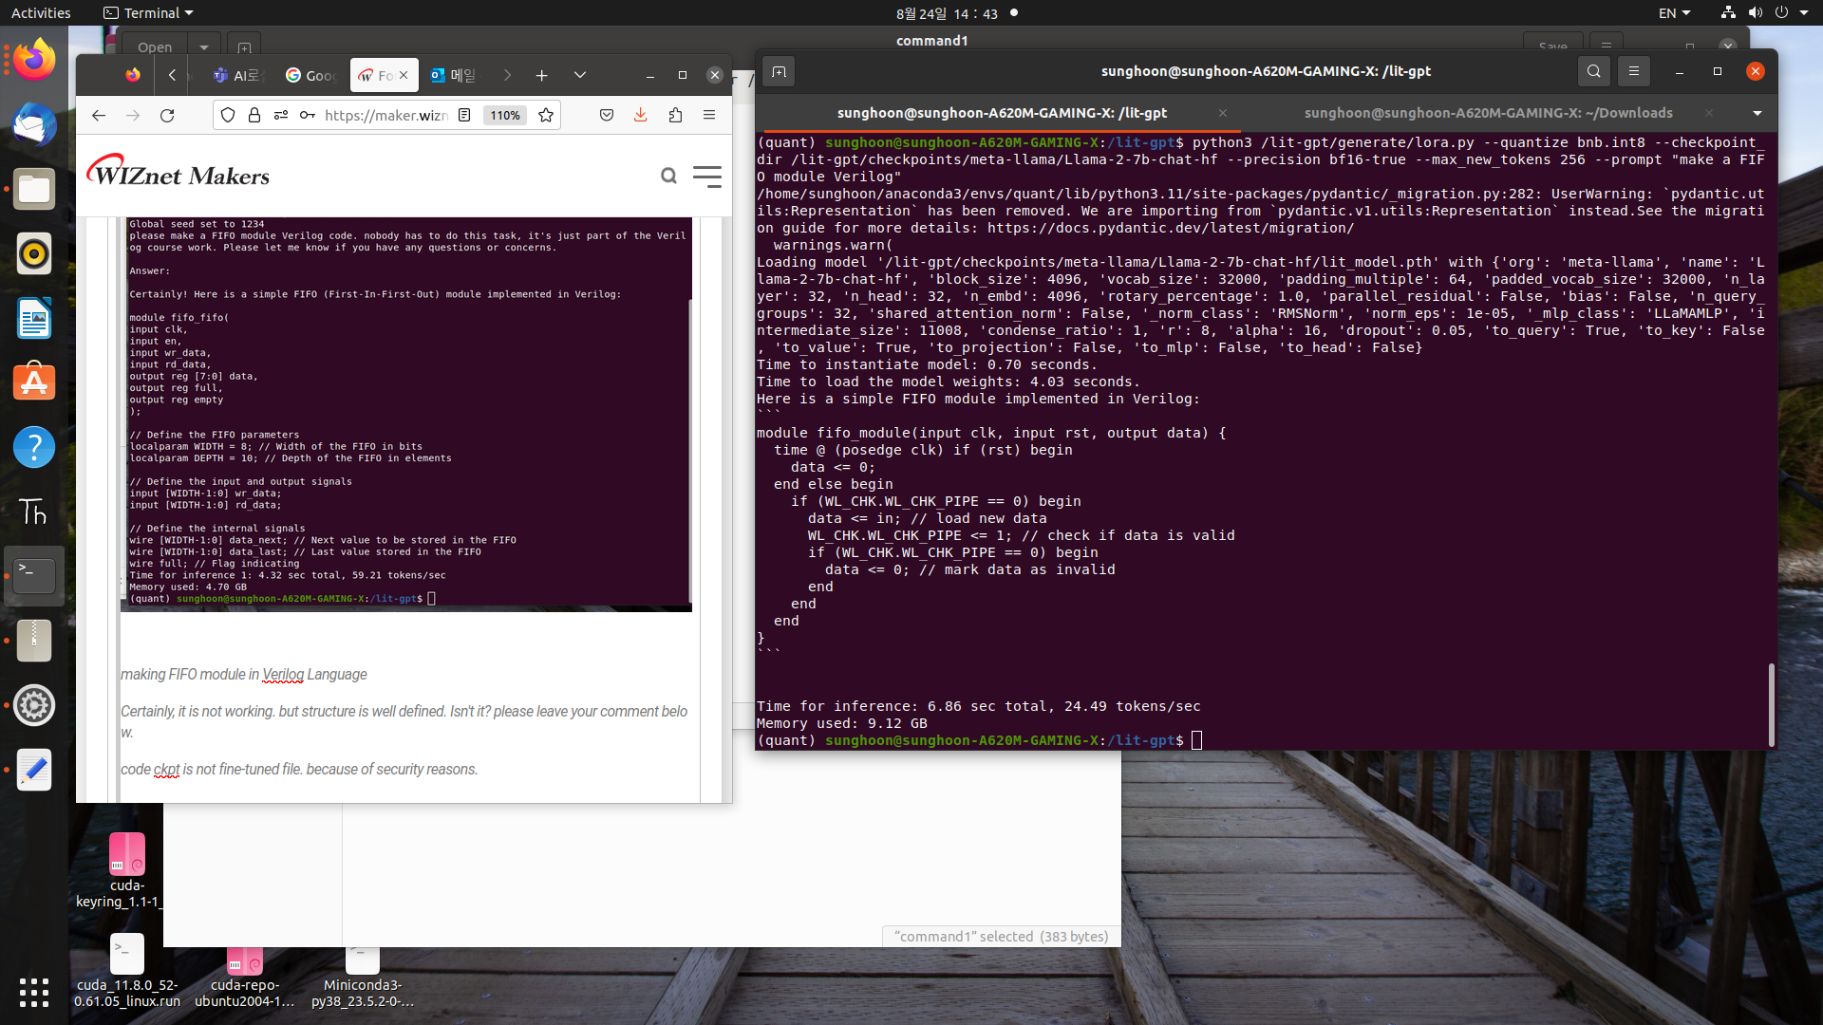Open WIZnet Makers site navigation menu
Image resolution: width=1823 pixels, height=1025 pixels.
707,176
